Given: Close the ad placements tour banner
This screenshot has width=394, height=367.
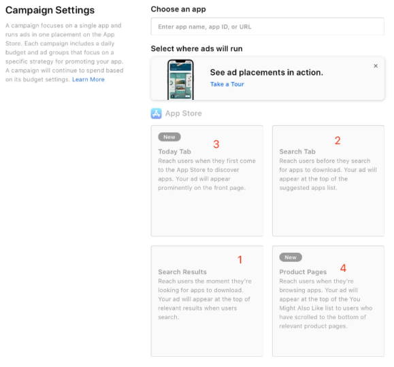Looking at the screenshot, I should pos(376,66).
